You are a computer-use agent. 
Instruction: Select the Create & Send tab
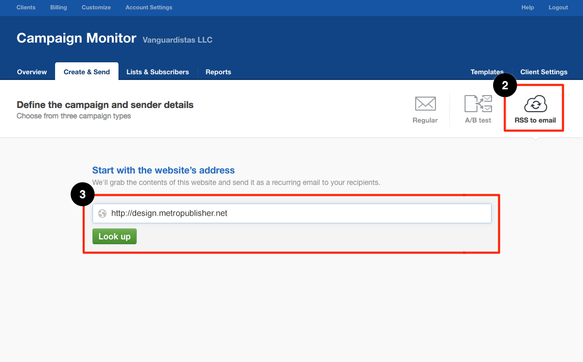[x=87, y=72]
